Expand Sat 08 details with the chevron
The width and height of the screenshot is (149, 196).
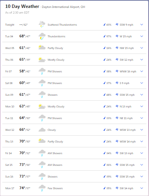141,83
